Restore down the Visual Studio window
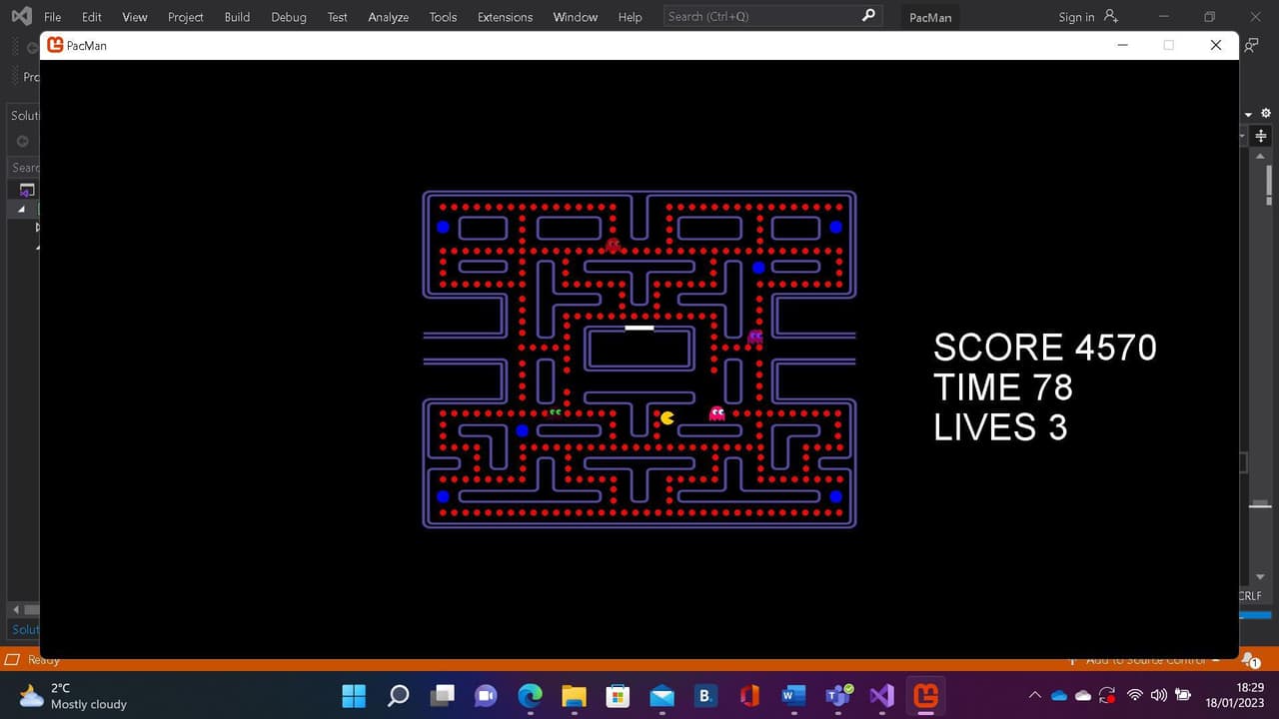 click(1210, 17)
